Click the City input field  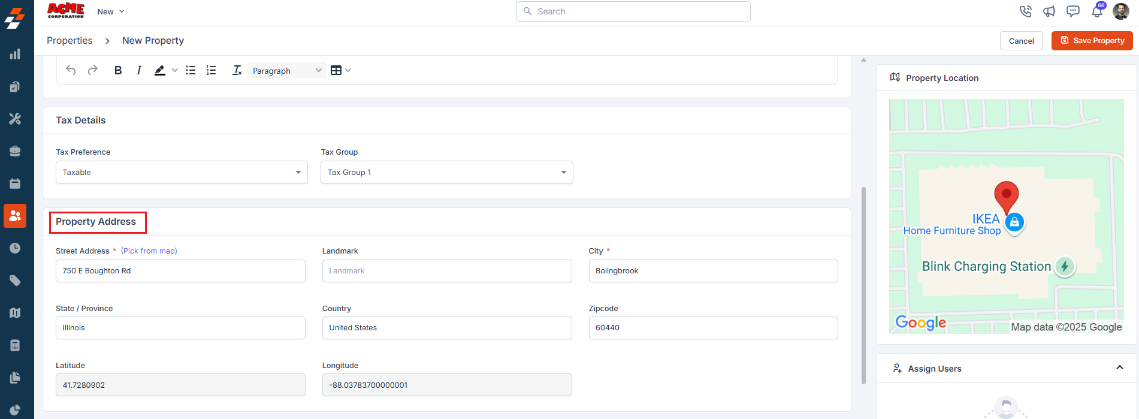[x=713, y=271]
